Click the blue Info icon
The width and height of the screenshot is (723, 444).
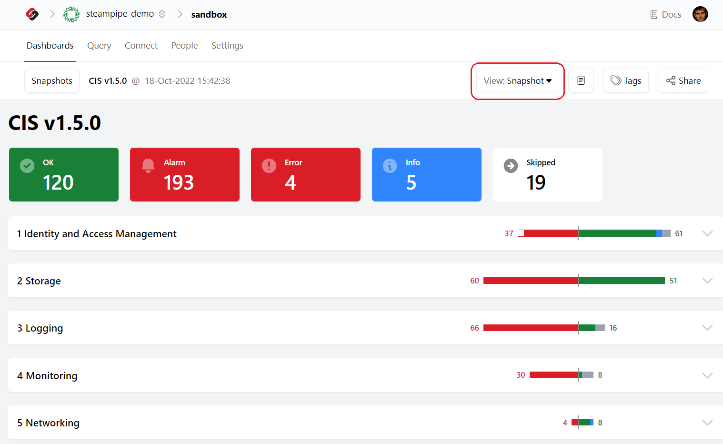(x=390, y=165)
